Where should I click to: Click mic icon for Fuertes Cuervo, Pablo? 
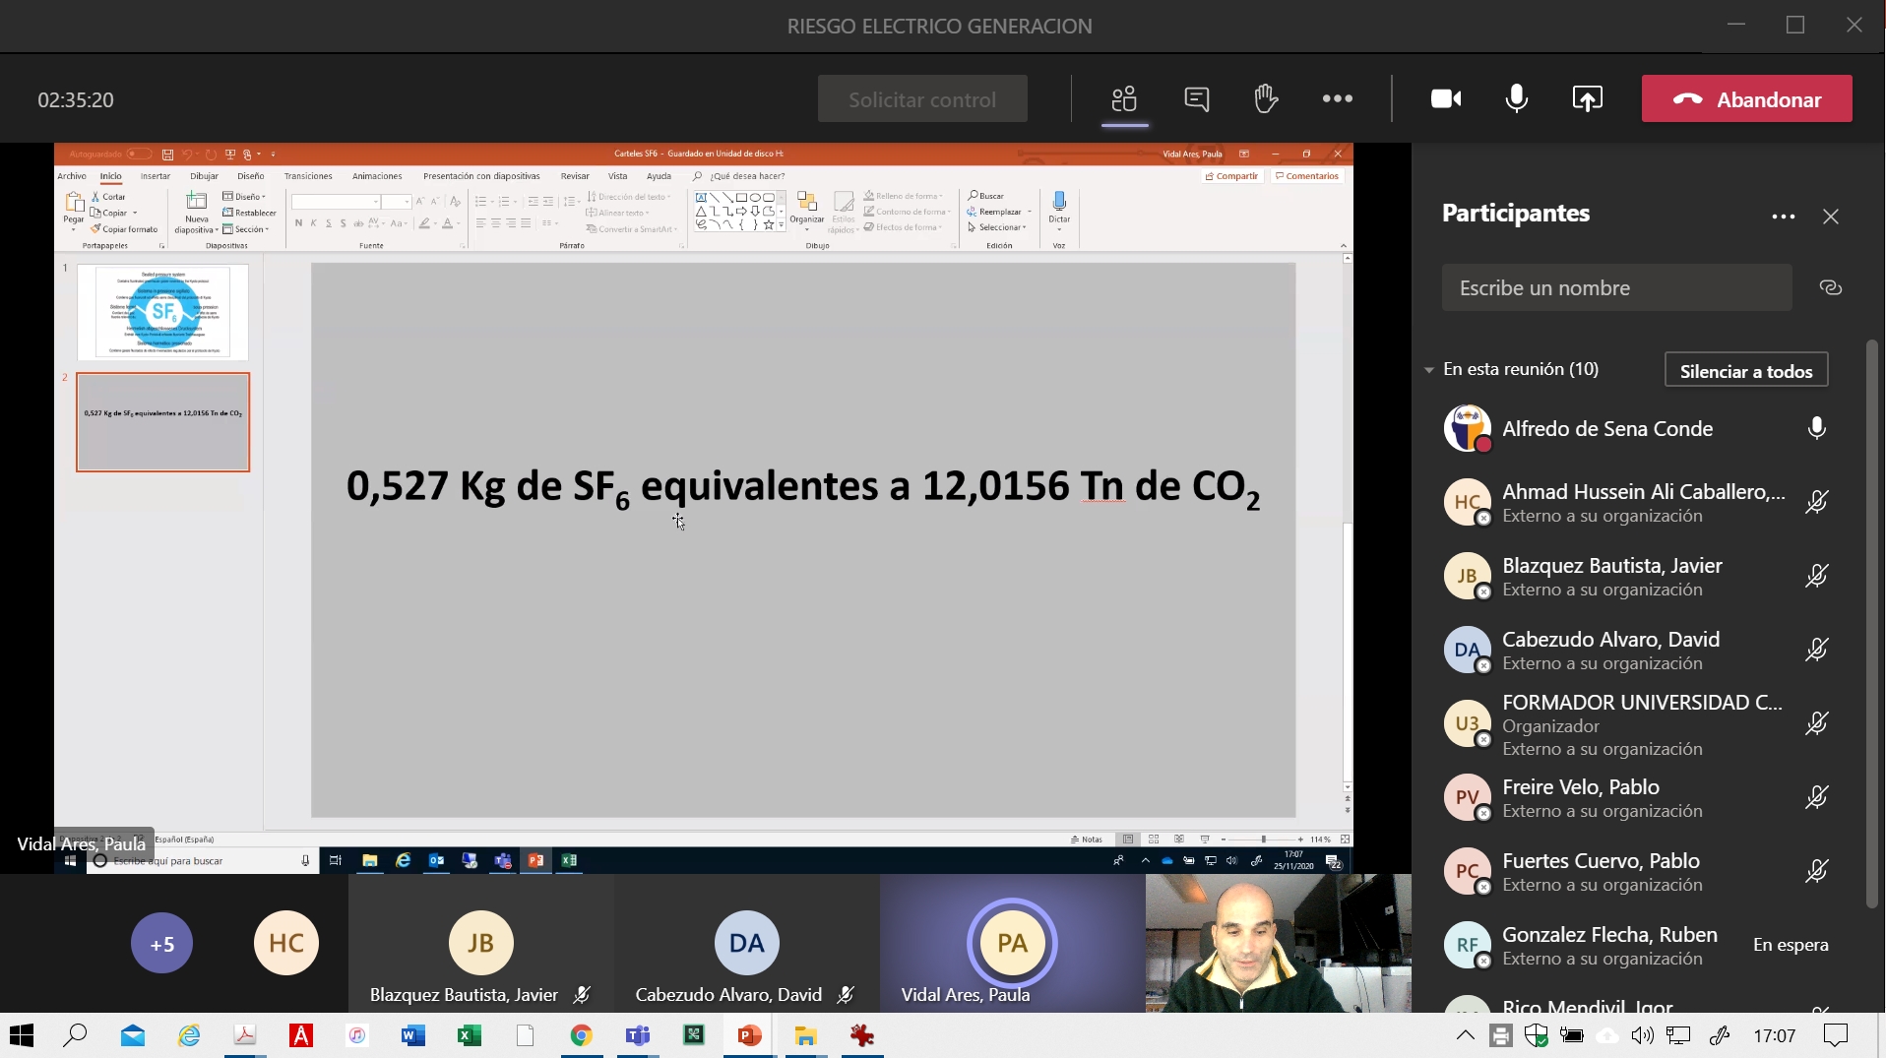point(1816,871)
